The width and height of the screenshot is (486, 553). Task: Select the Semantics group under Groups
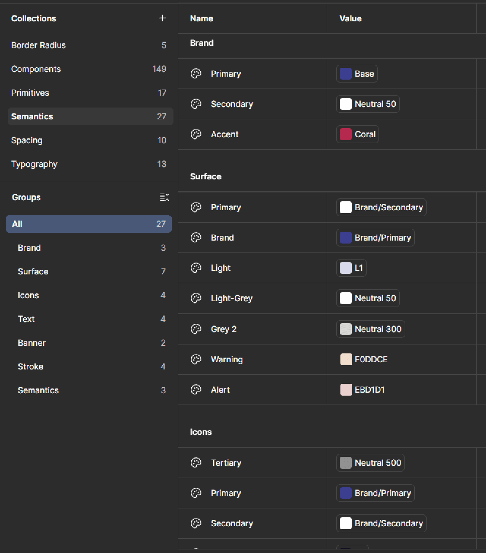[x=89, y=390]
